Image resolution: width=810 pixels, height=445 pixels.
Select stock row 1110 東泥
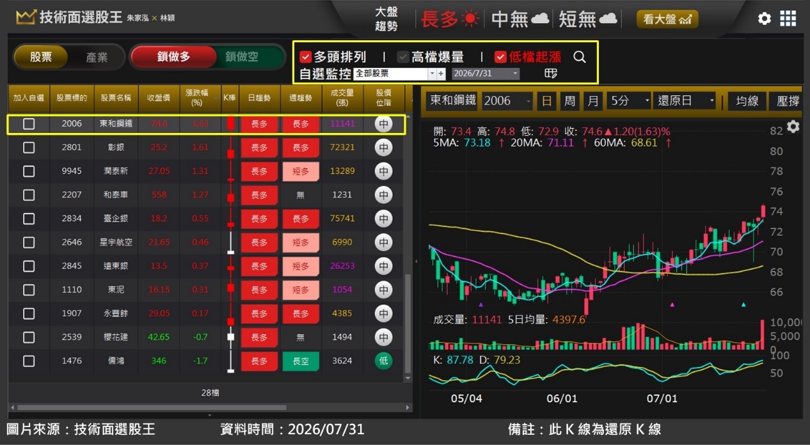(x=206, y=290)
